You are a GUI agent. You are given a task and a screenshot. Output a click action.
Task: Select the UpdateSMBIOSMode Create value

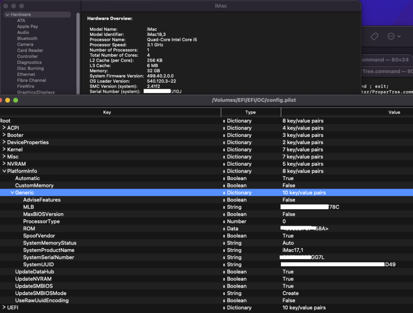coord(291,293)
